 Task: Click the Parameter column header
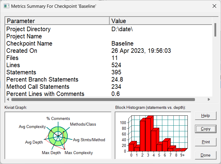pos(57,21)
